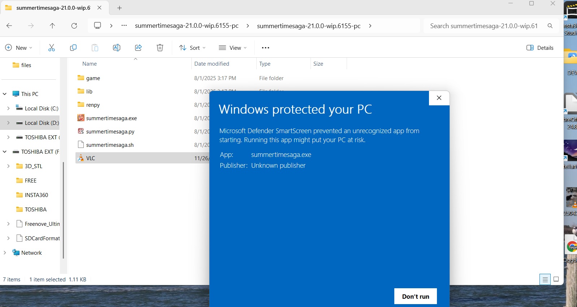The height and width of the screenshot is (307, 577).
Task: Click the Copy icon in toolbar
Action: pyautogui.click(x=73, y=48)
